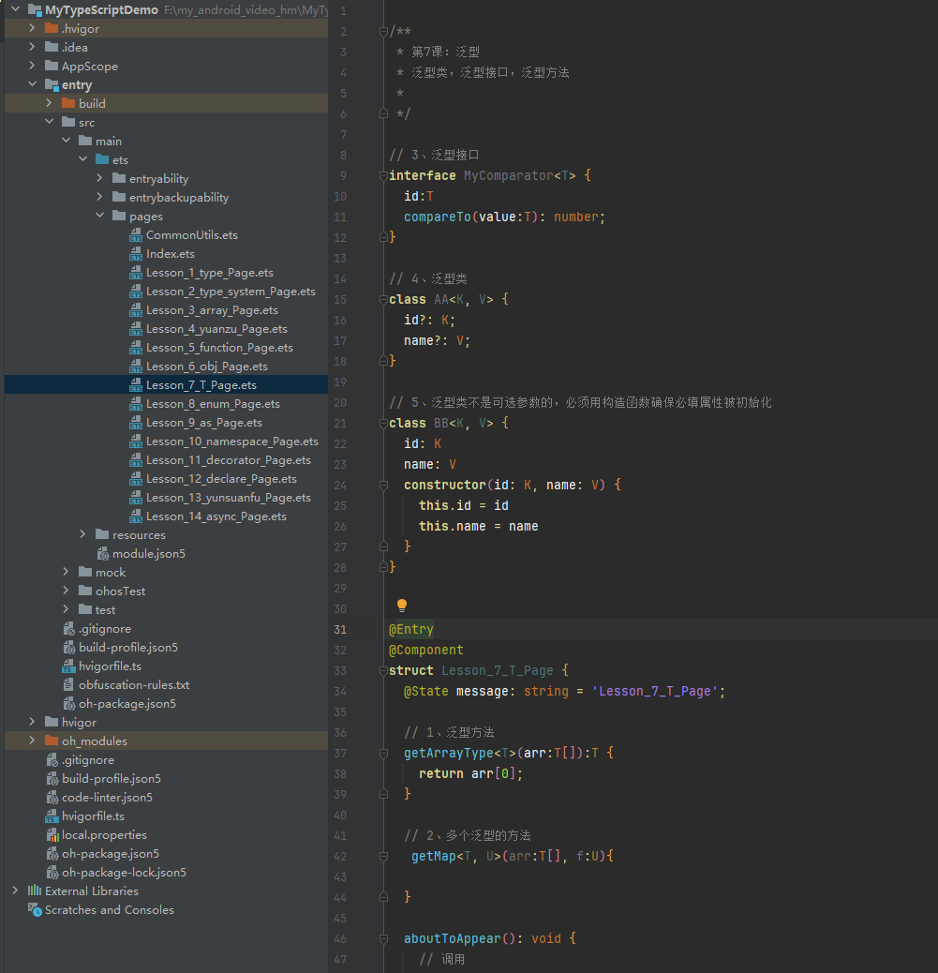Open CommonUtils.ets file
The height and width of the screenshot is (973, 938).
pyautogui.click(x=192, y=235)
